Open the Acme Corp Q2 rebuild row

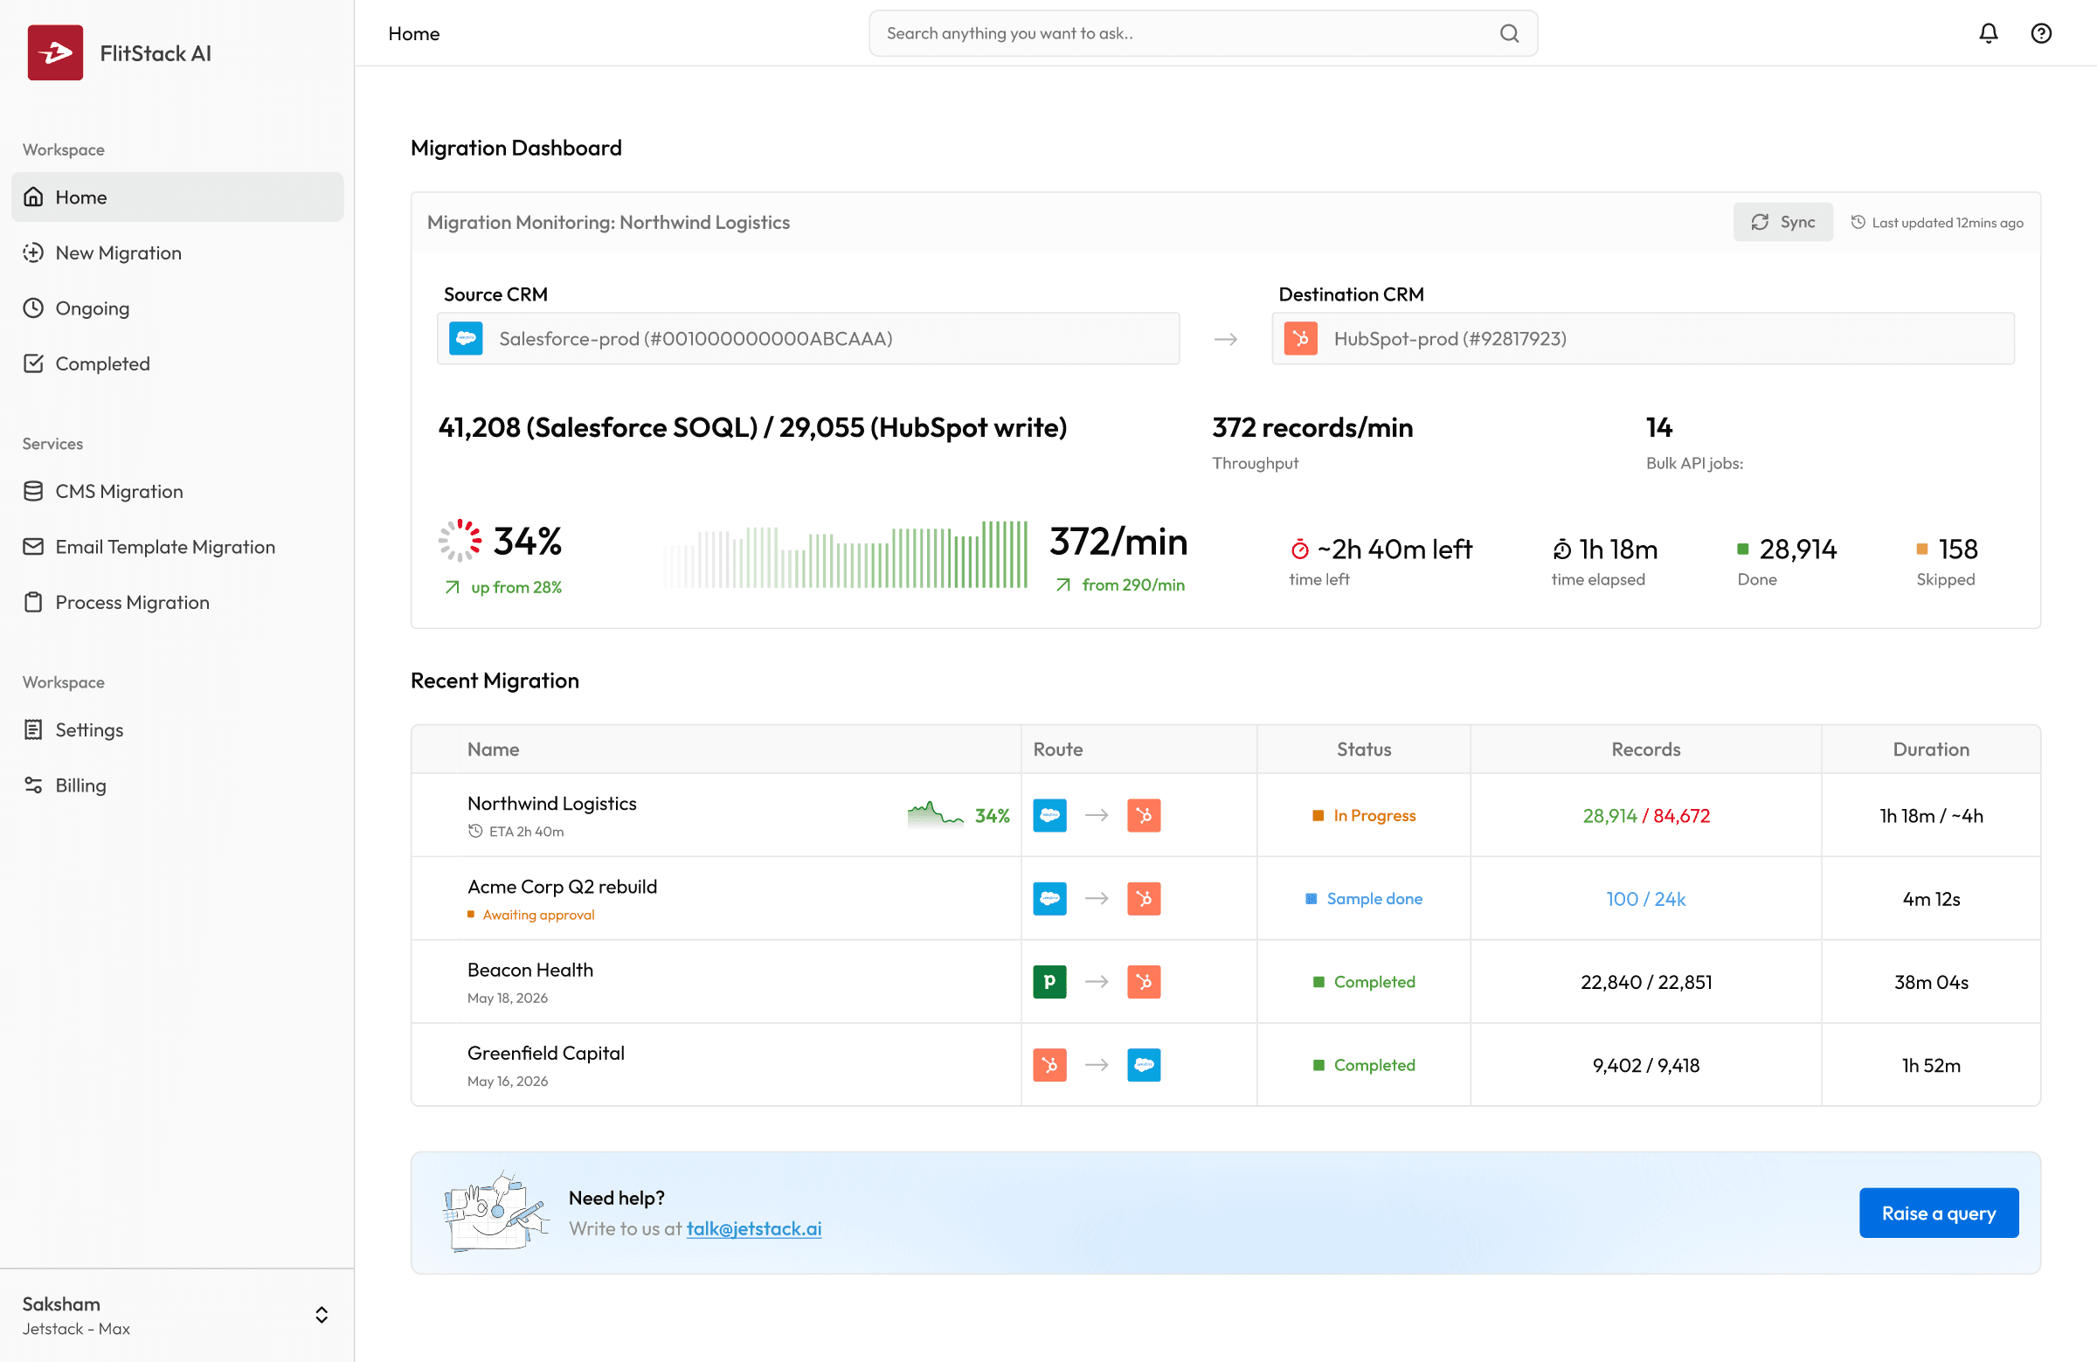tap(1225, 899)
